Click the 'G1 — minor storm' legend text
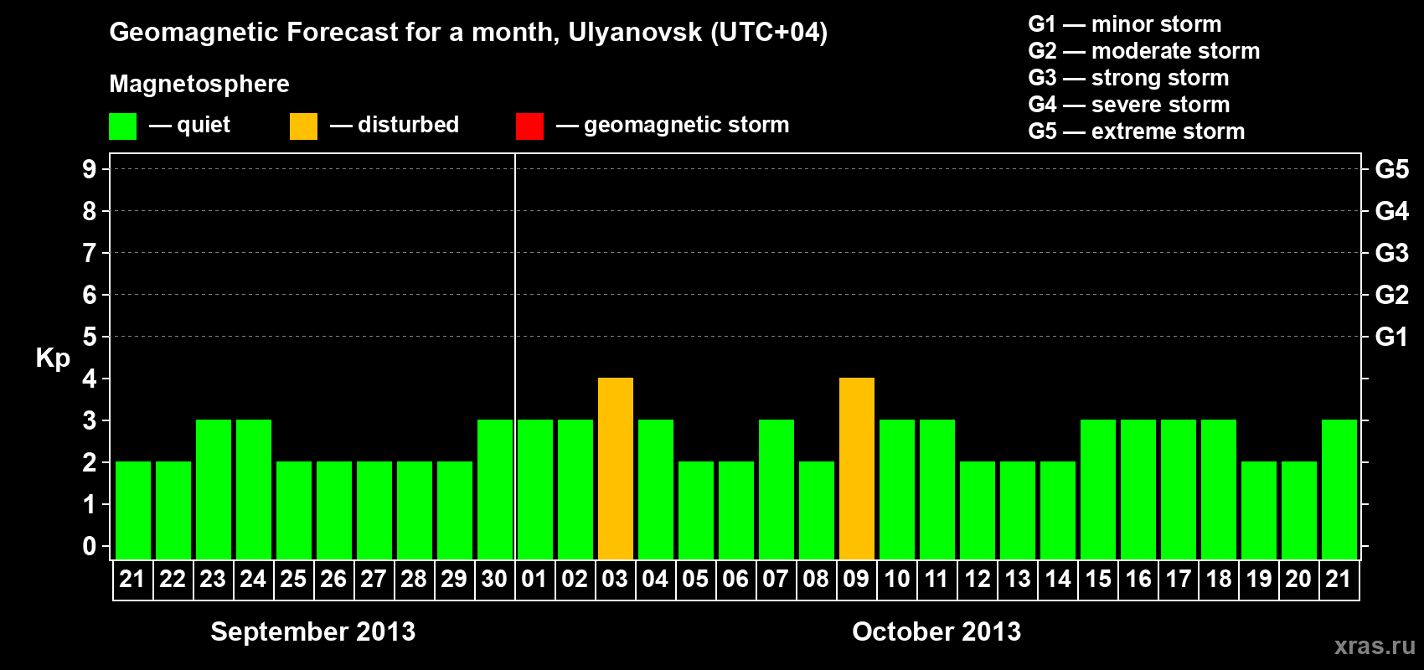1424x670 pixels. (1125, 24)
